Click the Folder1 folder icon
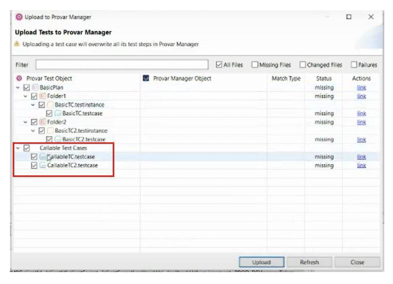 43,96
